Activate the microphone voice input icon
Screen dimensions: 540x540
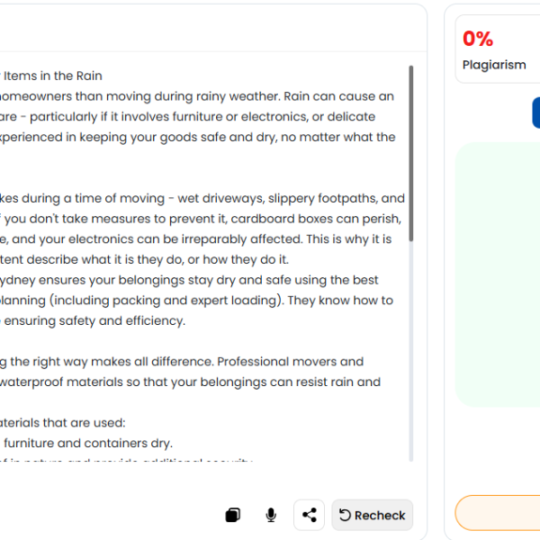[x=271, y=515]
